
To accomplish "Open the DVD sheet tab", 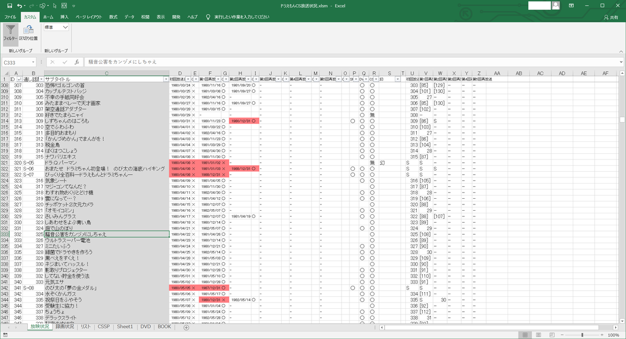I will coord(146,326).
